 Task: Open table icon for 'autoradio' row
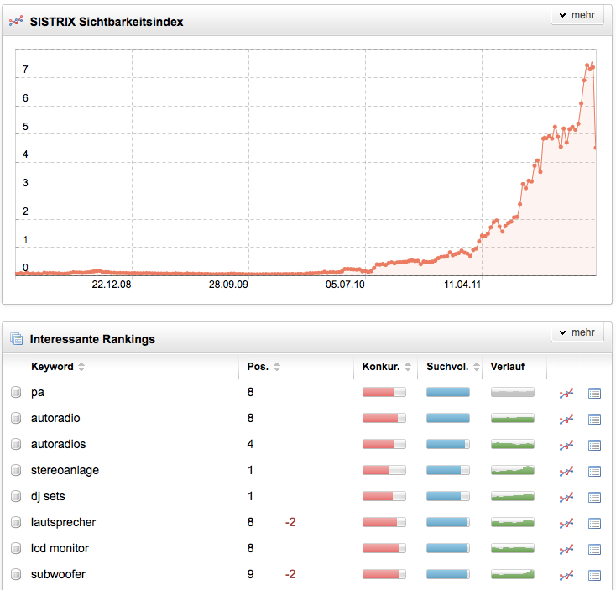[594, 419]
